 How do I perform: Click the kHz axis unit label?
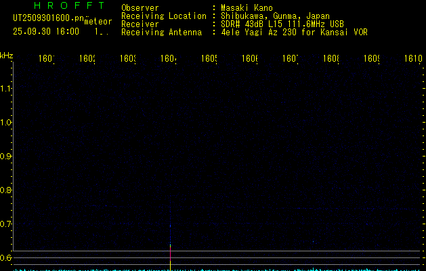tap(6, 54)
